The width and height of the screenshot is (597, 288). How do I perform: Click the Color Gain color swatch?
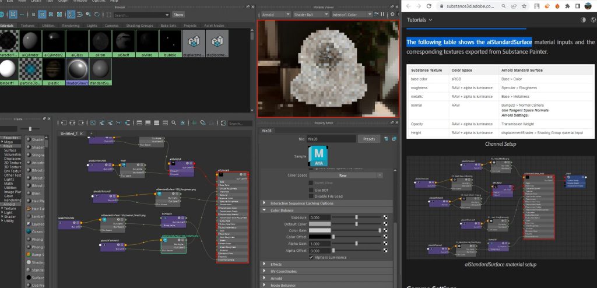click(319, 230)
